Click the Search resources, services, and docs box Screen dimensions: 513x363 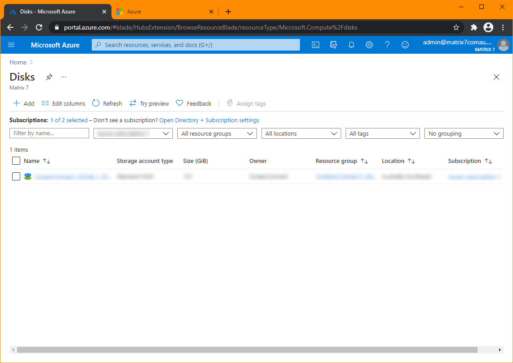pyautogui.click(x=196, y=45)
